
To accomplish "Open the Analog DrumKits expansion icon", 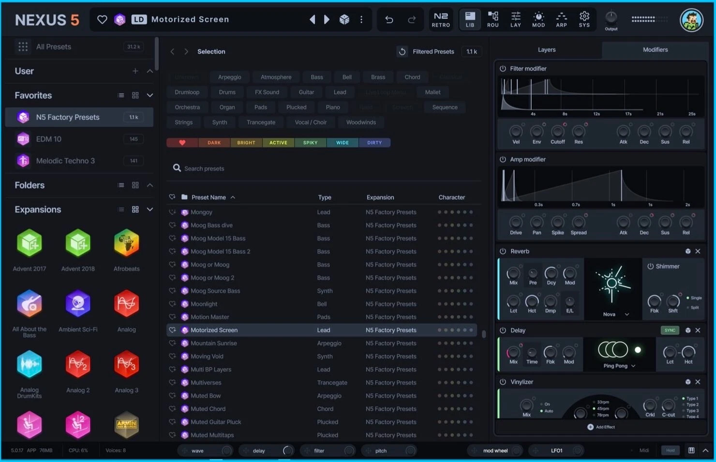I will [30, 364].
